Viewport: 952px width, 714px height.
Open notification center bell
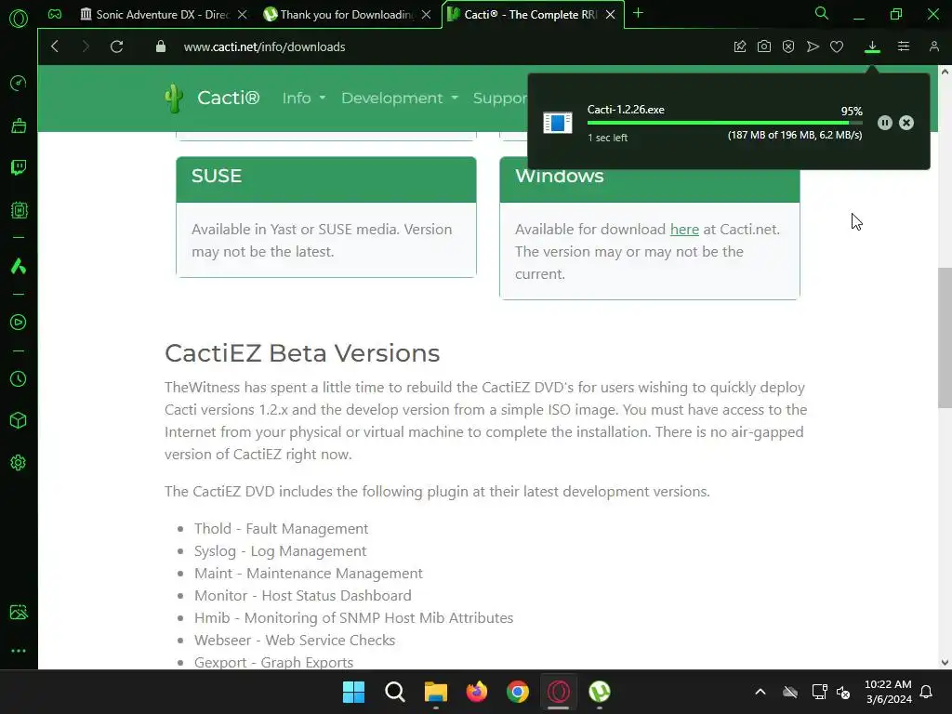pyautogui.click(x=927, y=692)
